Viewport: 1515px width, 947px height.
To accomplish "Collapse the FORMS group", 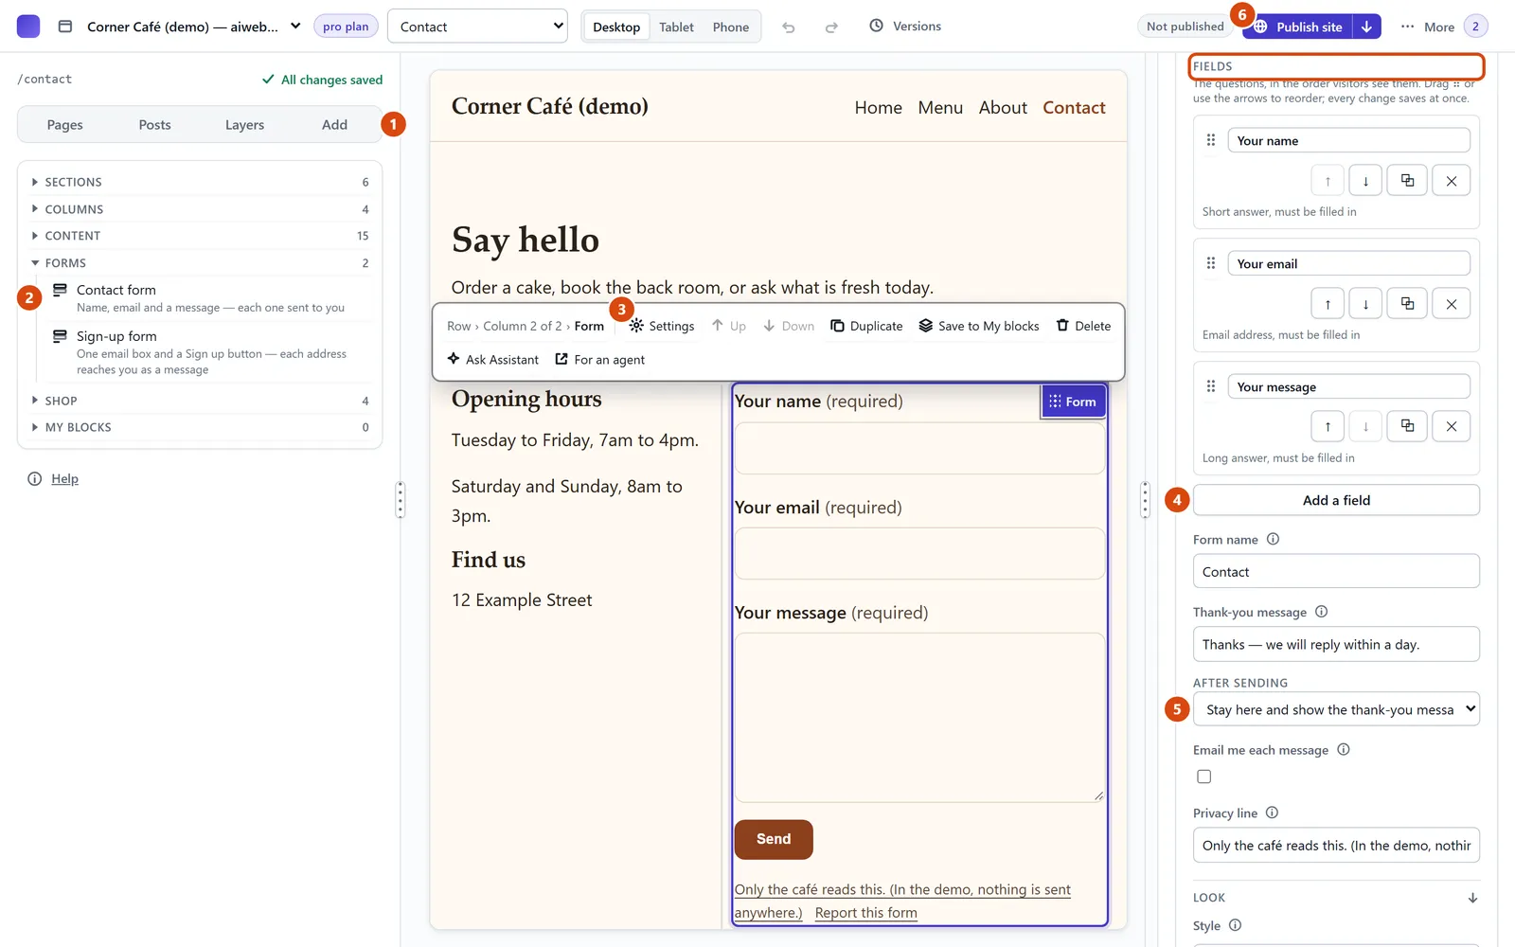I will [x=200, y=263].
